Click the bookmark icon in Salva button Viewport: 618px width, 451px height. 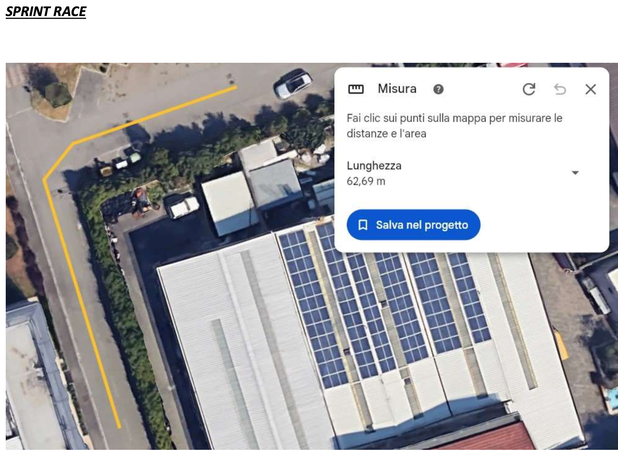(x=363, y=225)
